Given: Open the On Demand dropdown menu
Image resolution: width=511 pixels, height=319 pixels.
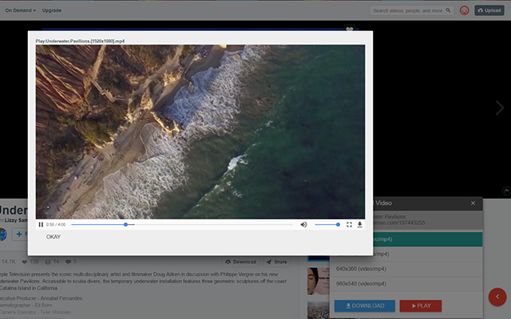Looking at the screenshot, I should pyautogui.click(x=21, y=10).
